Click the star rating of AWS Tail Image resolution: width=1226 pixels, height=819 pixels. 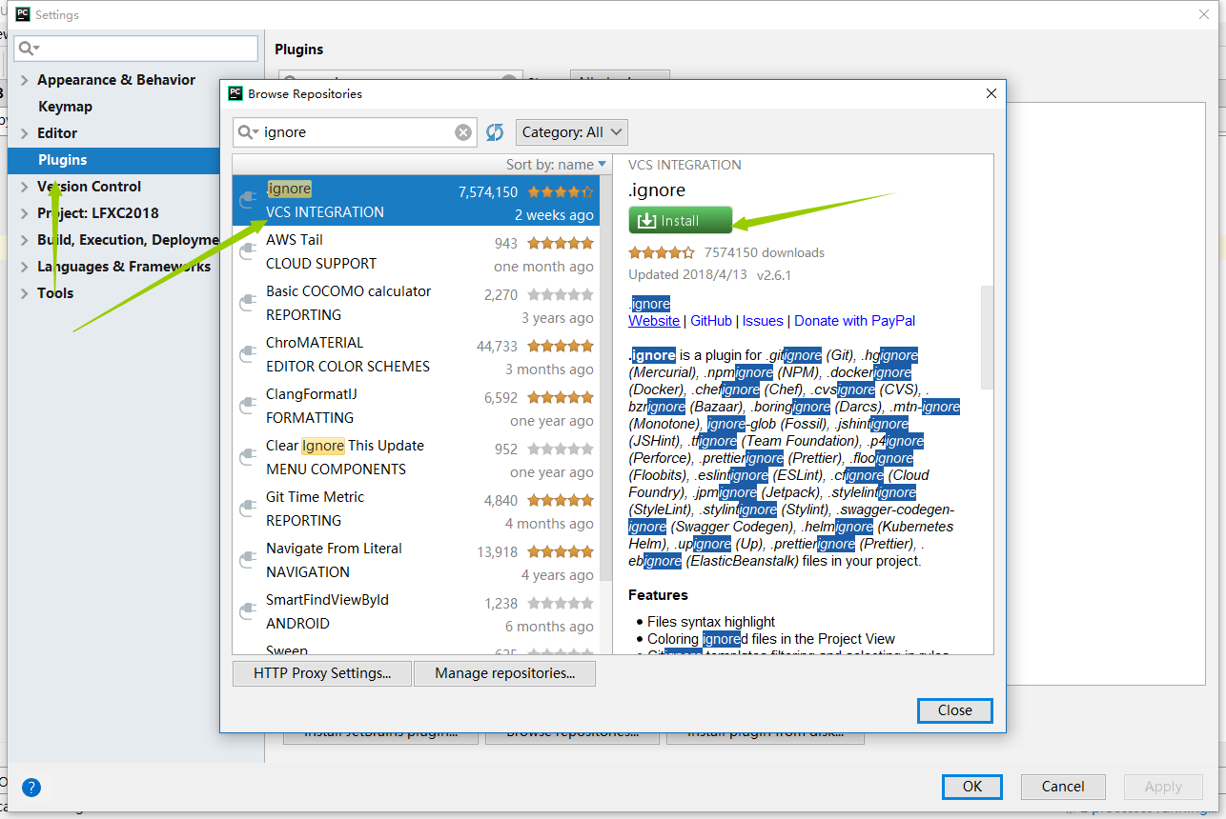[561, 244]
